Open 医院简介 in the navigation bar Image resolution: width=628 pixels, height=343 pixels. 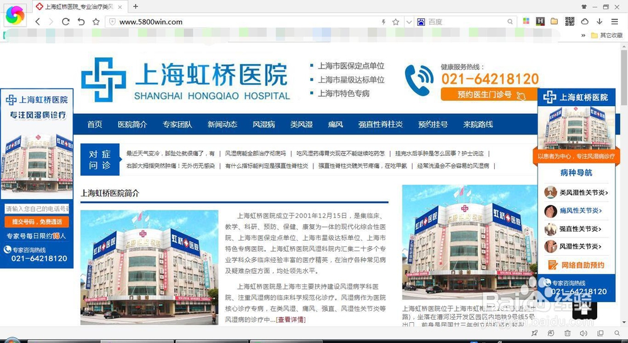132,124
